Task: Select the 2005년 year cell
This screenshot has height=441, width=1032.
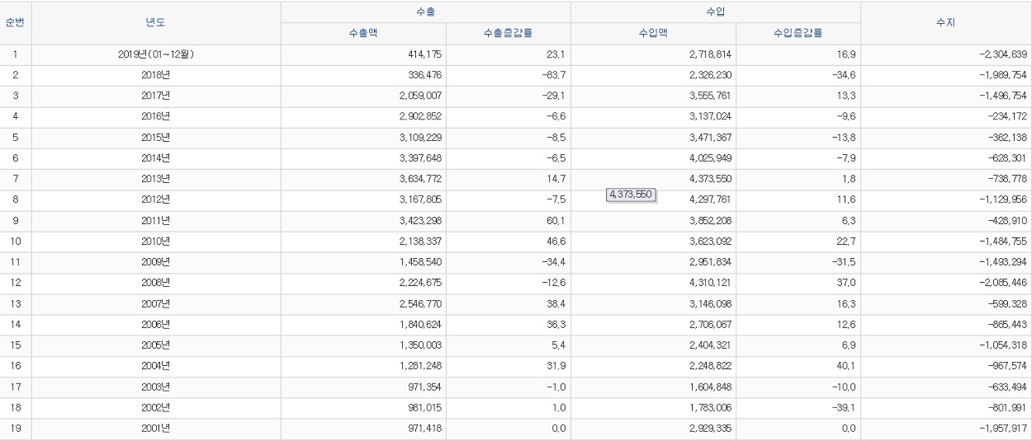Action: [156, 345]
